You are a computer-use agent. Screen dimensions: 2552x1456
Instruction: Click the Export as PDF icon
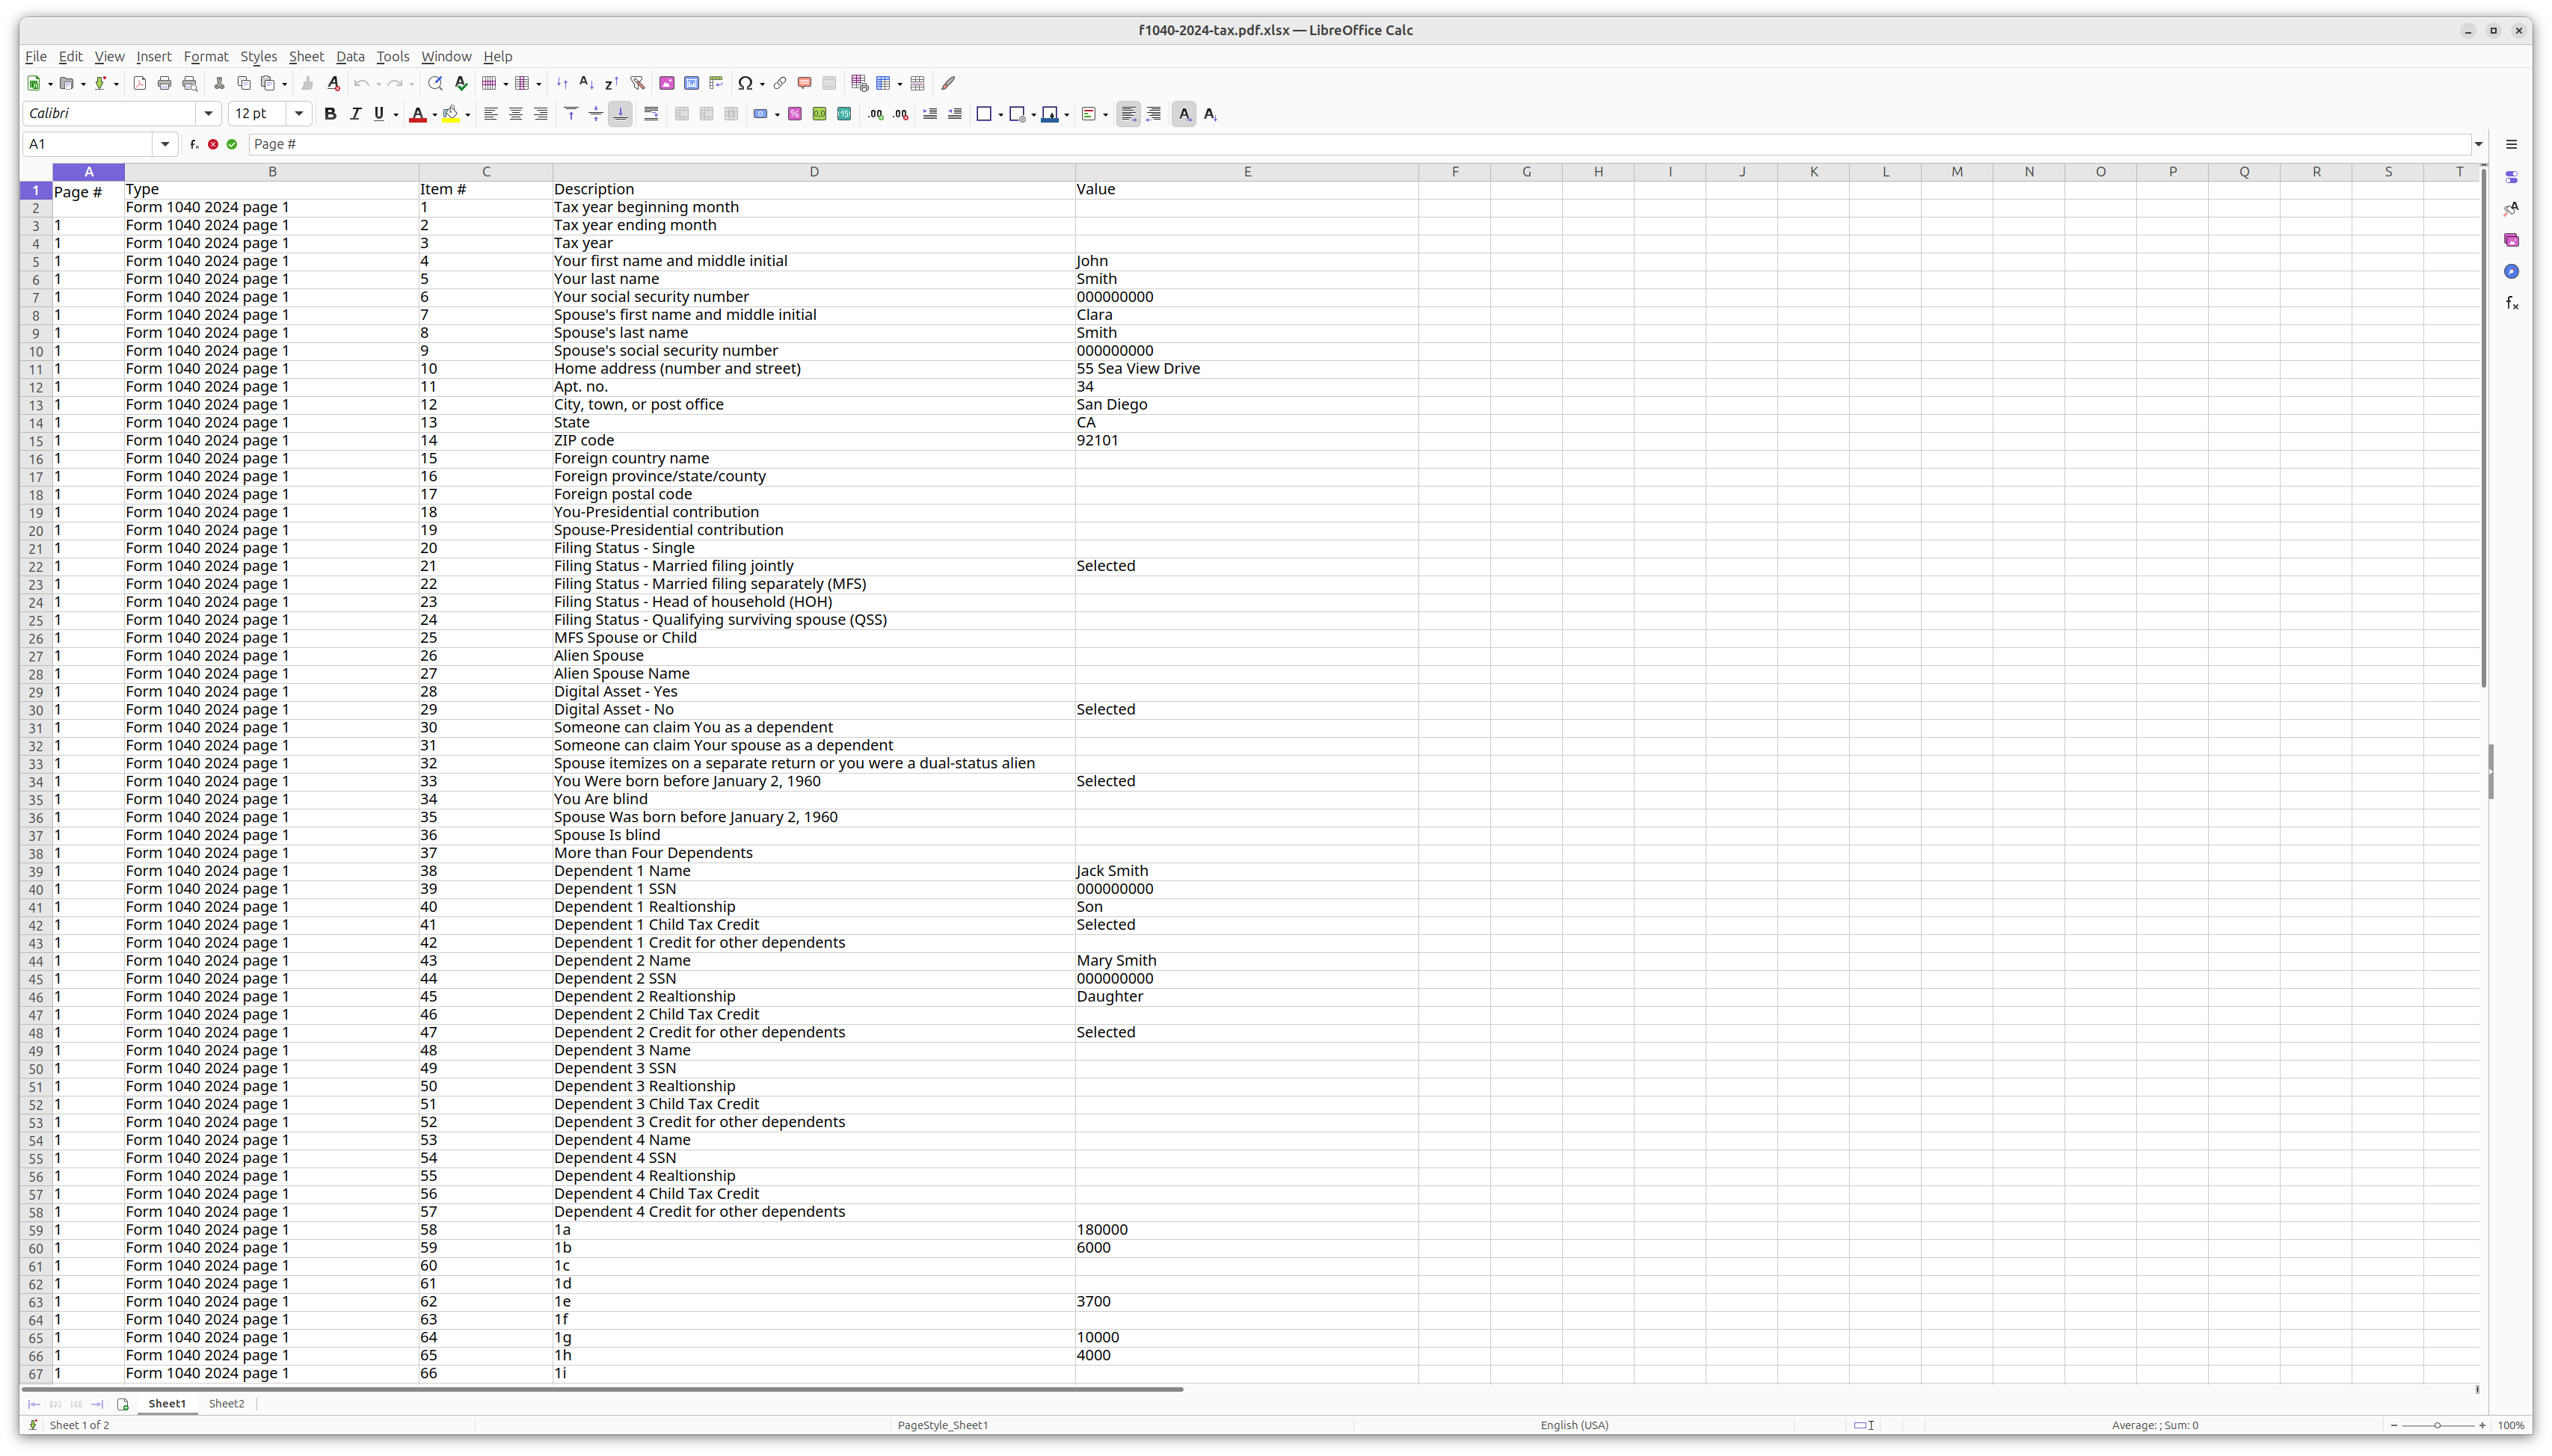tap(140, 84)
